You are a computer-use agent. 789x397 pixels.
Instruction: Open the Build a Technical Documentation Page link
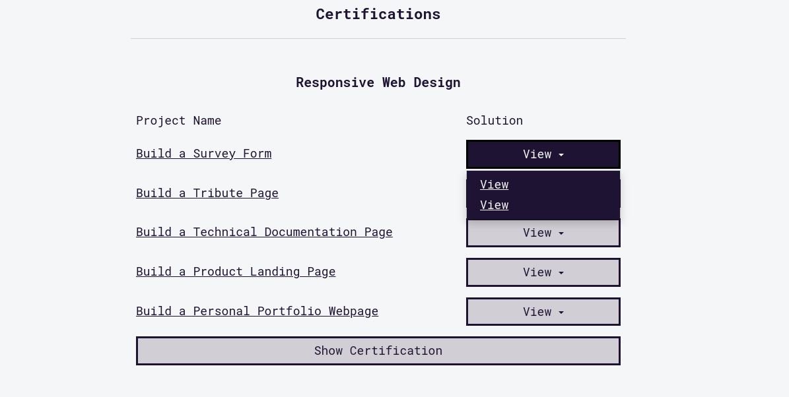point(264,232)
